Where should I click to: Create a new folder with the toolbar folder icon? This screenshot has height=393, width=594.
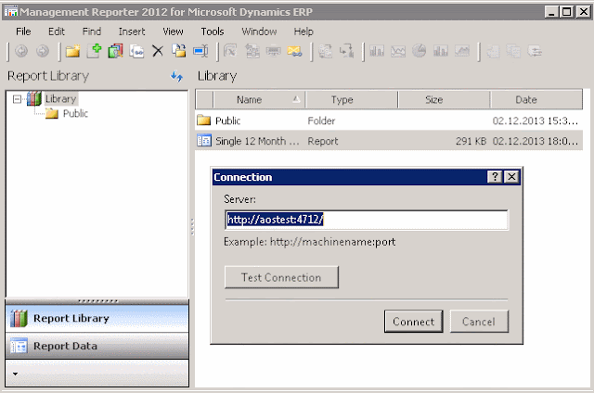72,51
